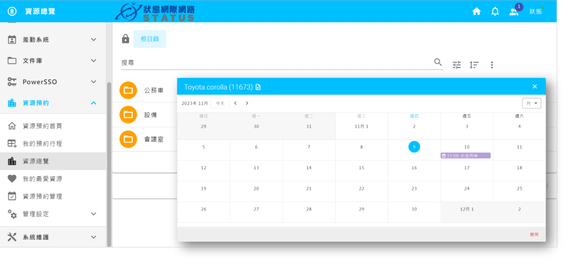Click the 關閉 button in dialog footer
This screenshot has width=564, height=260.
[534, 234]
